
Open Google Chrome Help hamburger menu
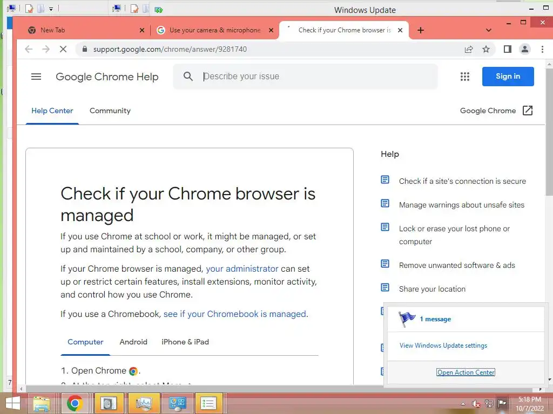[36, 77]
